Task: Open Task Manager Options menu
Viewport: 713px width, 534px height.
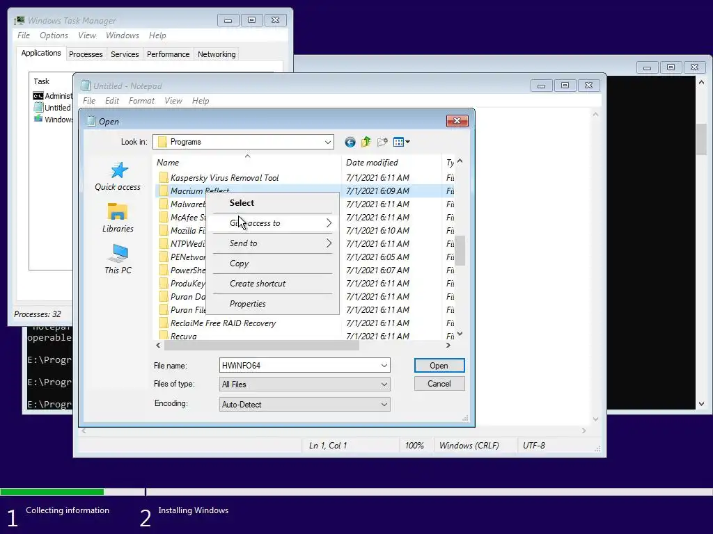Action: pyautogui.click(x=54, y=35)
